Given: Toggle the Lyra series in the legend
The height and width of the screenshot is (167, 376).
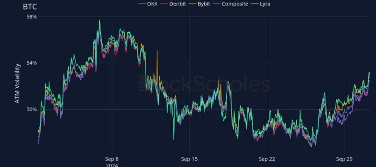Looking at the screenshot, I should [x=260, y=4].
